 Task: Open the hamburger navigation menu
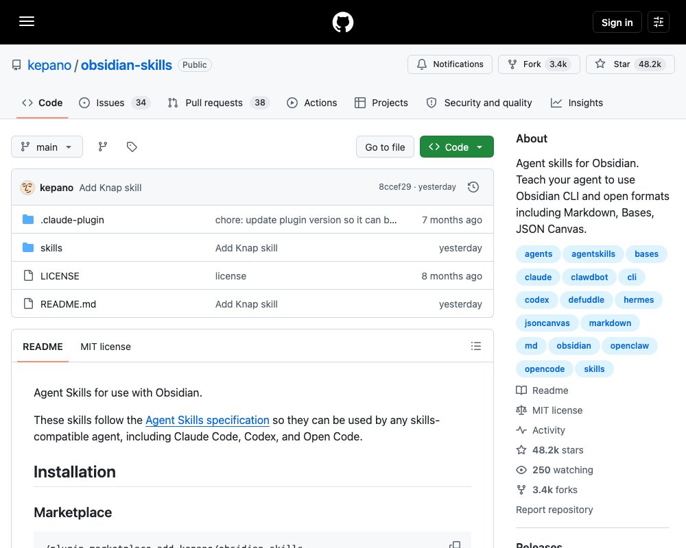pyautogui.click(x=27, y=21)
